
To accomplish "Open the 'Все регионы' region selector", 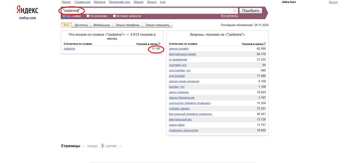I will tap(229, 16).
